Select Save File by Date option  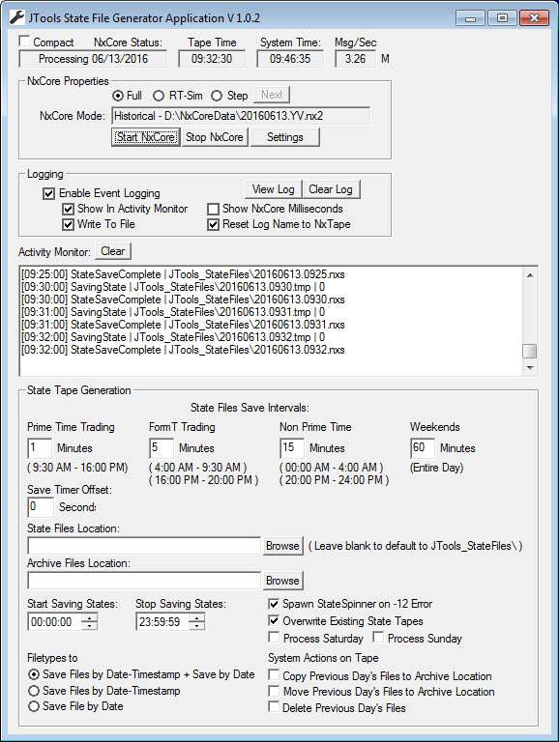(x=34, y=706)
